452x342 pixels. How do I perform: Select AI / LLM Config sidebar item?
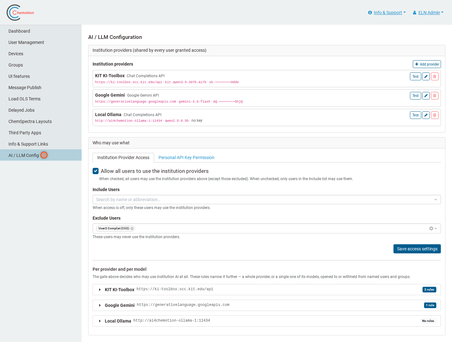[41, 155]
